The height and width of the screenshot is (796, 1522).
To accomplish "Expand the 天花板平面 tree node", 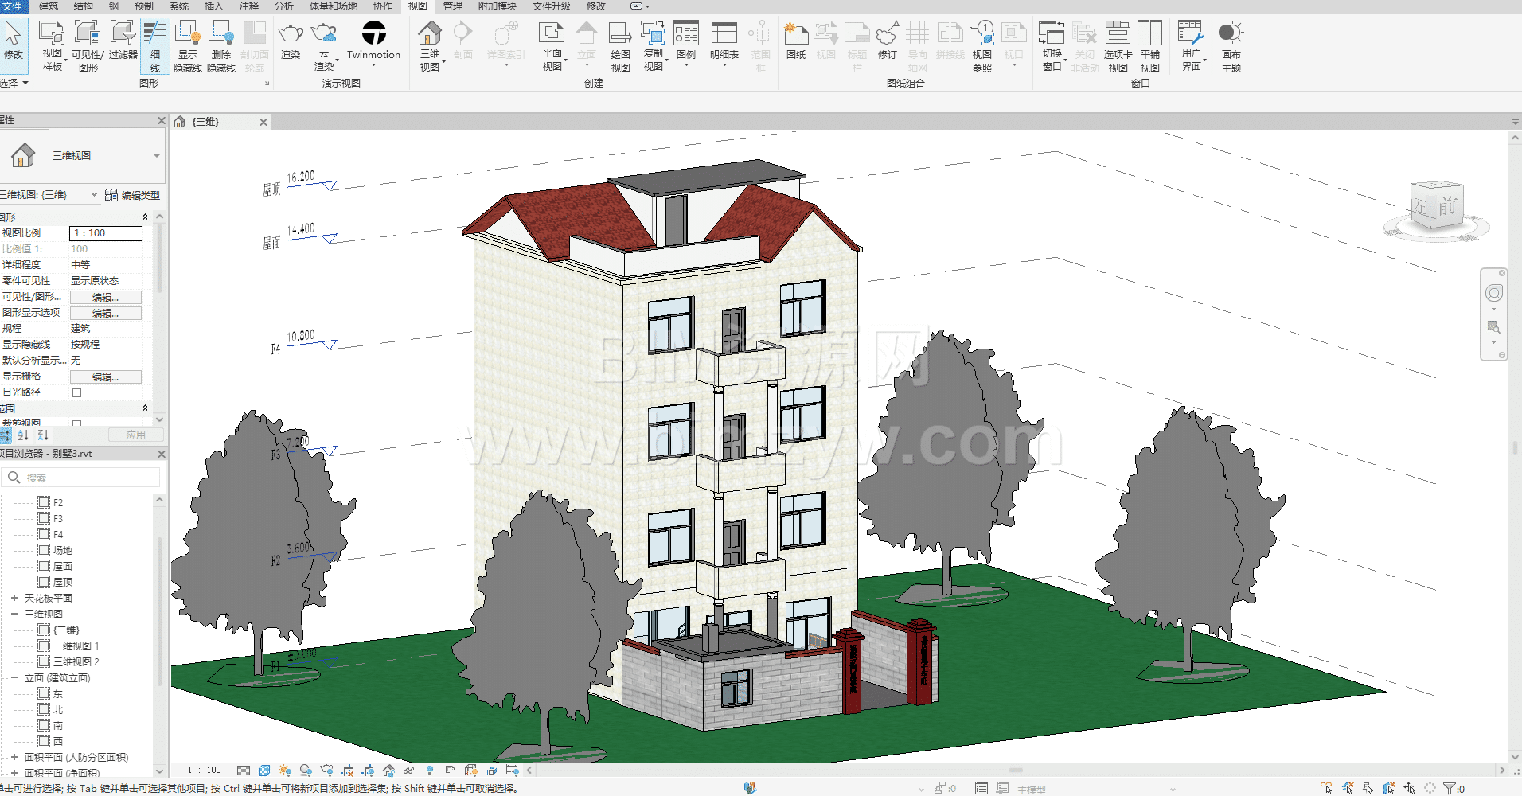I will coord(14,598).
